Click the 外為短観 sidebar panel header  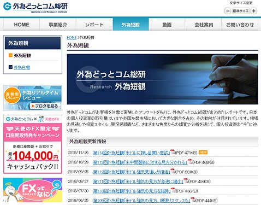tap(33, 43)
